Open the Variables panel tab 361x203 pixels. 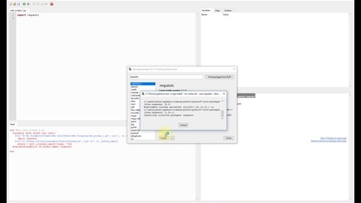(x=206, y=11)
